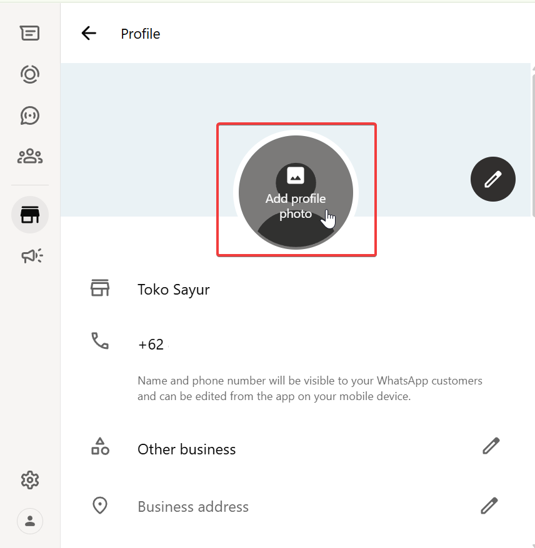Select the Other business category text

186,449
